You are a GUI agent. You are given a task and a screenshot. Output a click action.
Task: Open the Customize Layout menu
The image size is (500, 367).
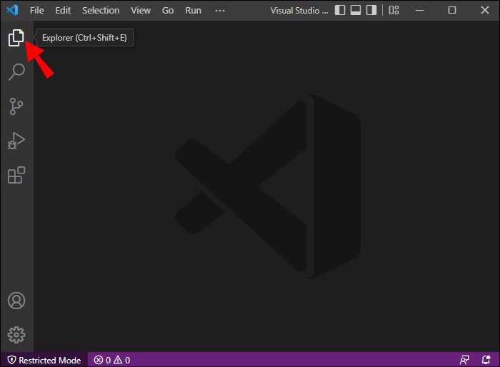[x=395, y=11]
